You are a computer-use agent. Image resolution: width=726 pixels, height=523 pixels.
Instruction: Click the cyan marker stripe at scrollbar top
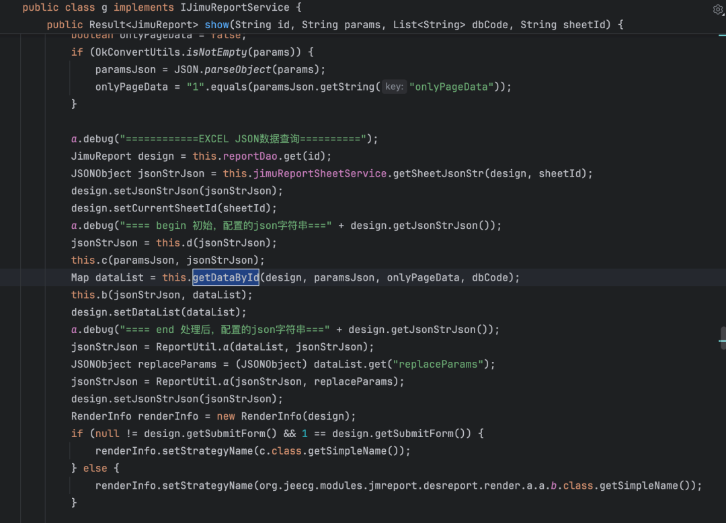click(x=722, y=36)
